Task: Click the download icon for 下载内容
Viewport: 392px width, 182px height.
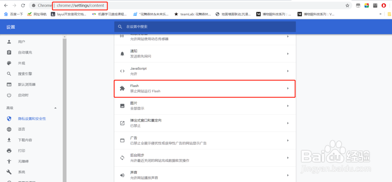Action: (9, 140)
